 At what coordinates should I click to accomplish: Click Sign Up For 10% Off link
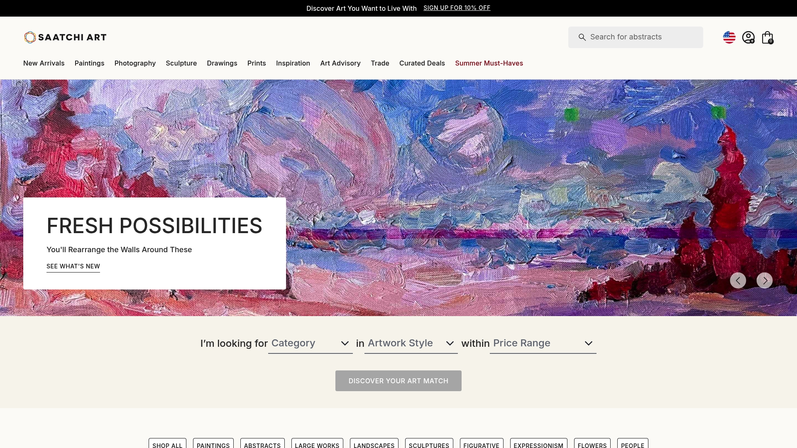pos(457,8)
